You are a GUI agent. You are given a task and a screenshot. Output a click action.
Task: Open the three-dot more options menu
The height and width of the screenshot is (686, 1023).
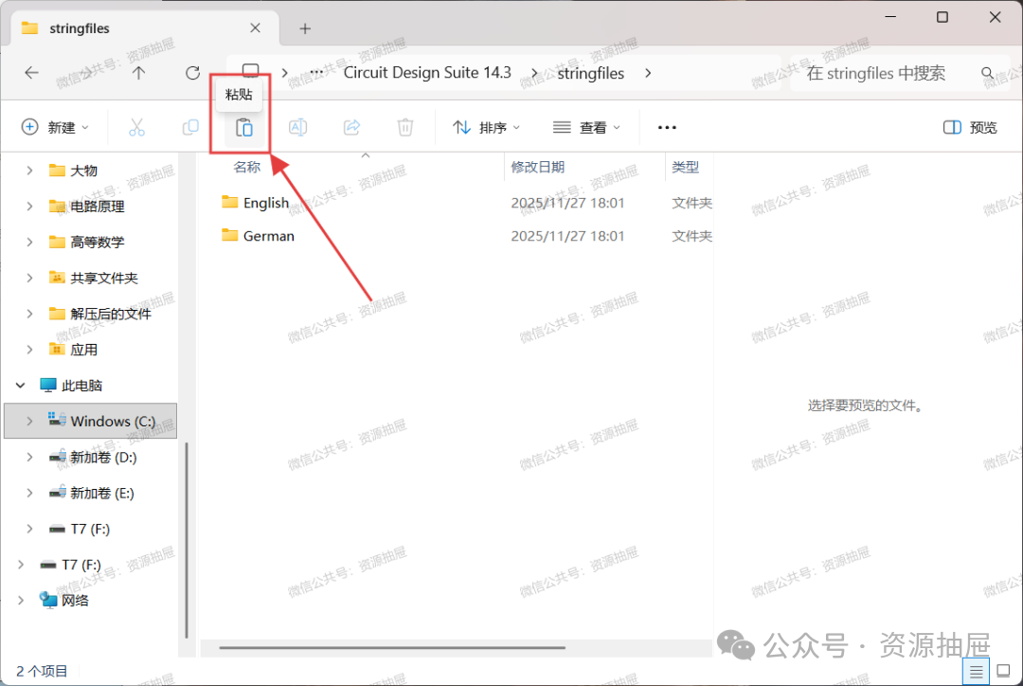(x=667, y=127)
